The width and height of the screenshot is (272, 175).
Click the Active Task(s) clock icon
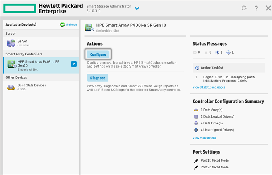pos(197,68)
